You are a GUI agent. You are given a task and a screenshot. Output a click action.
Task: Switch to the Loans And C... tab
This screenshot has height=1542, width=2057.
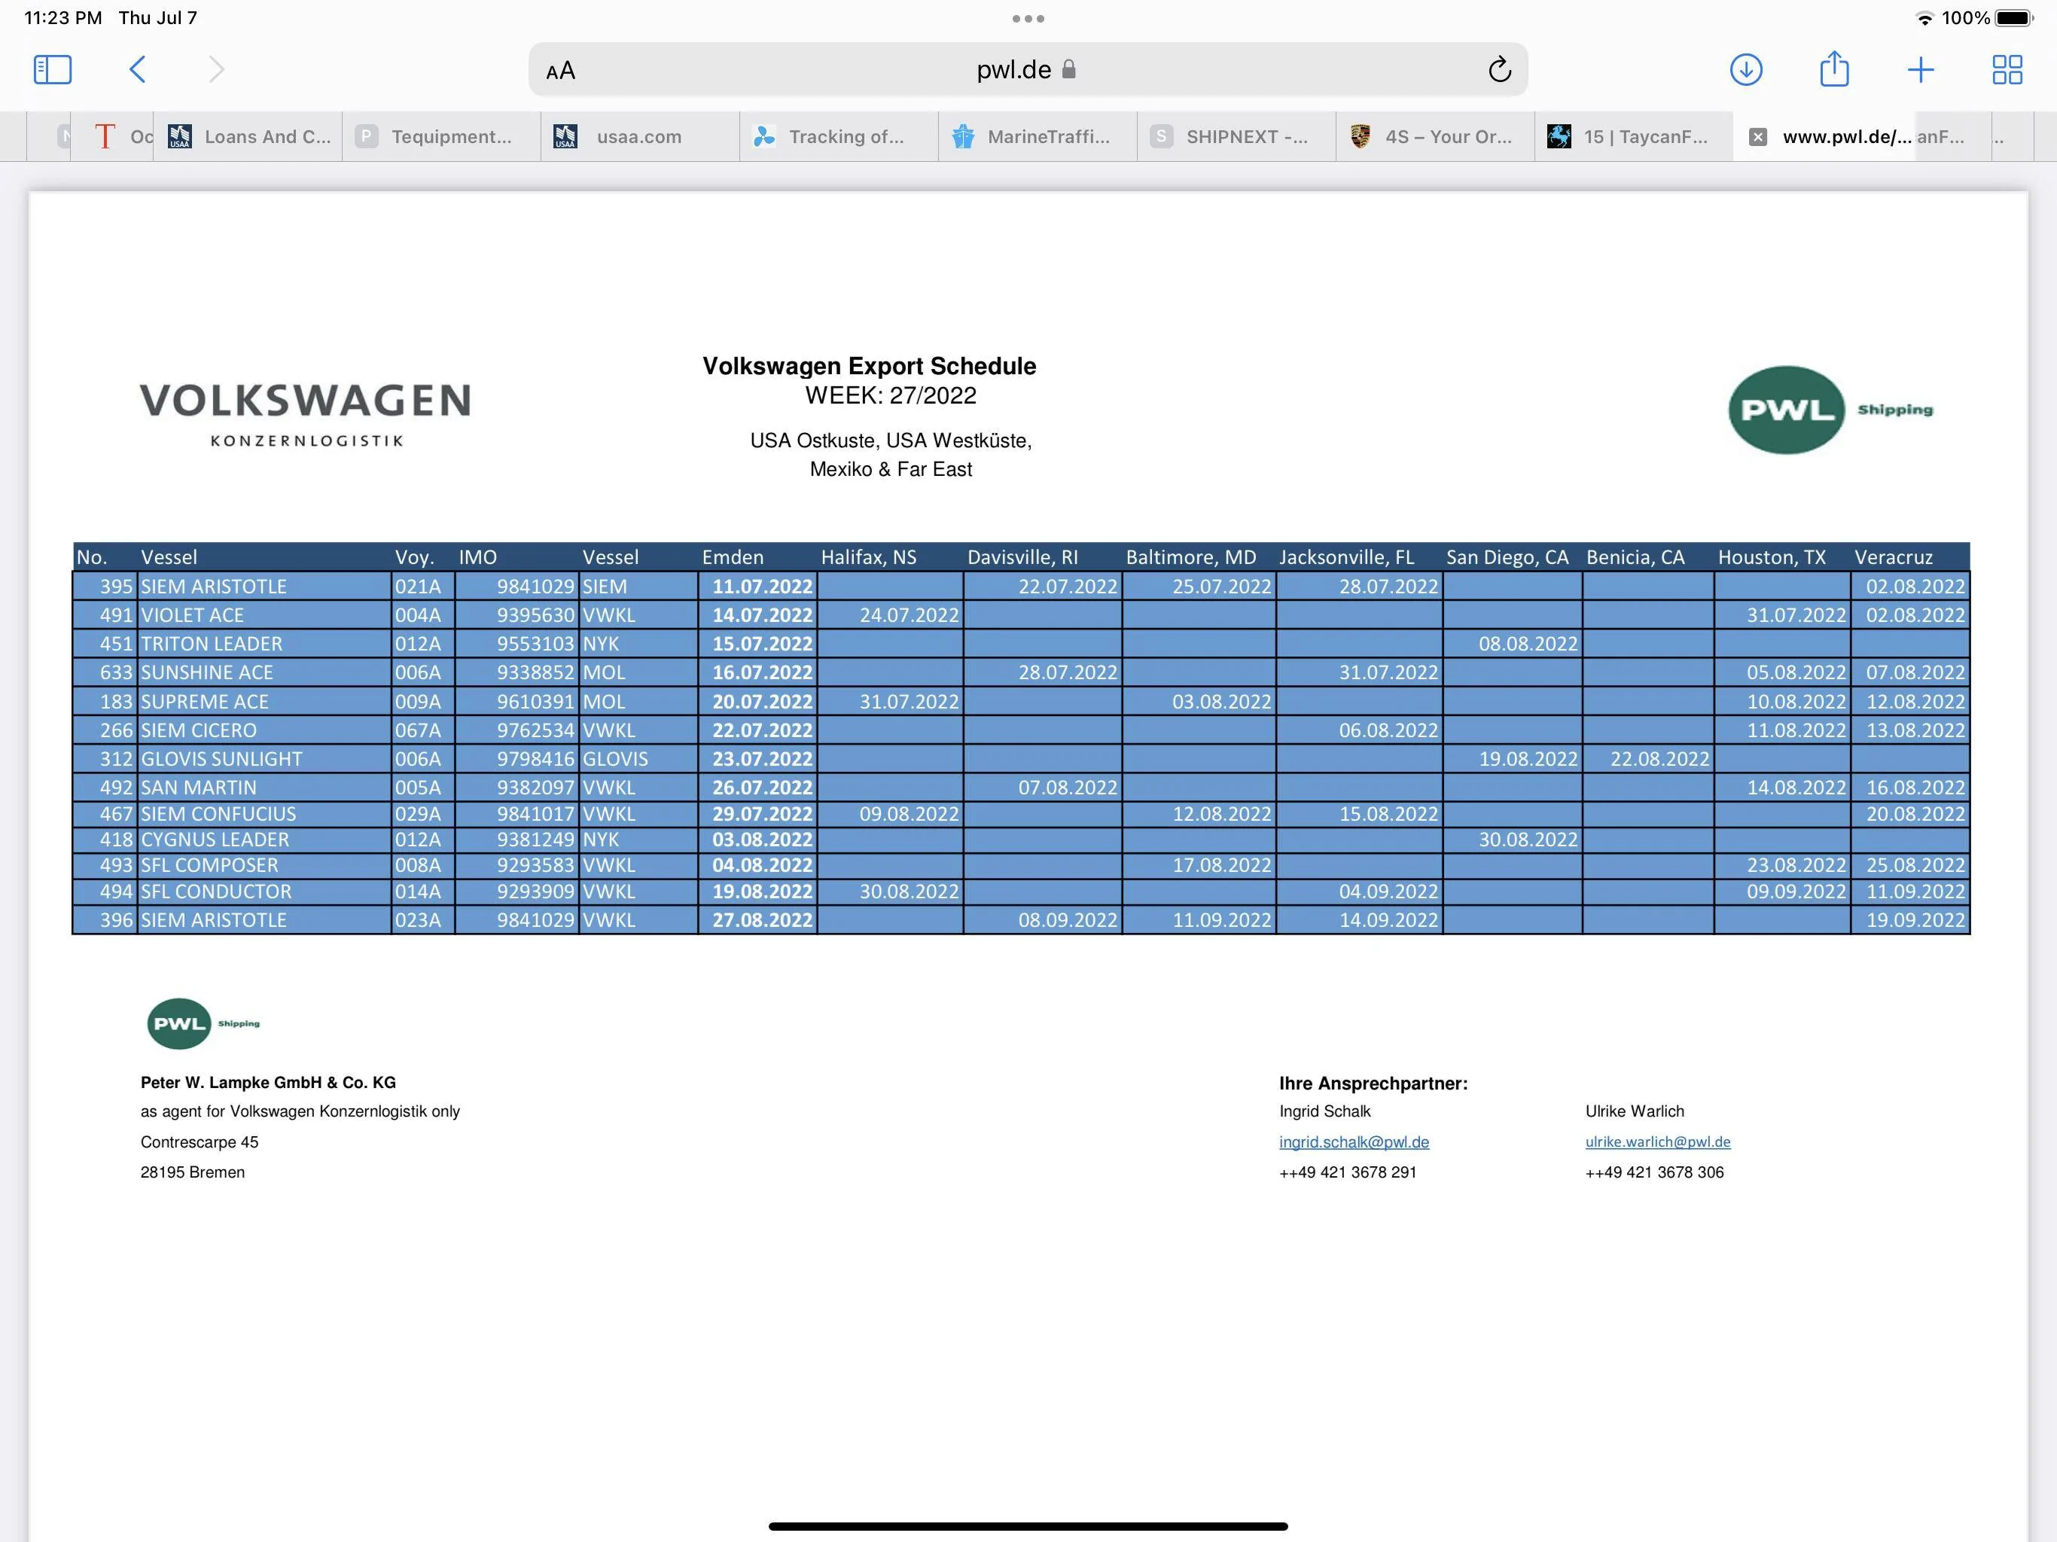click(248, 137)
